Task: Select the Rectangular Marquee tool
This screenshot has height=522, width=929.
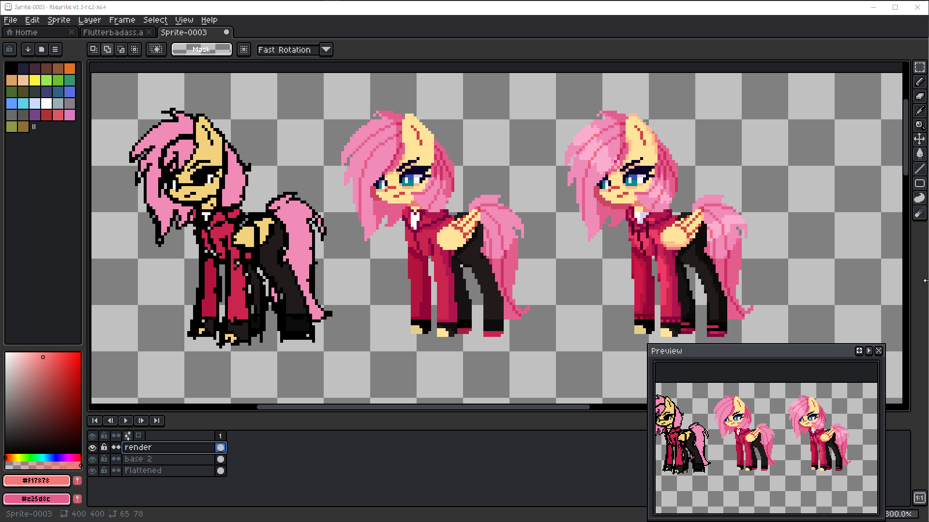Action: [x=919, y=67]
